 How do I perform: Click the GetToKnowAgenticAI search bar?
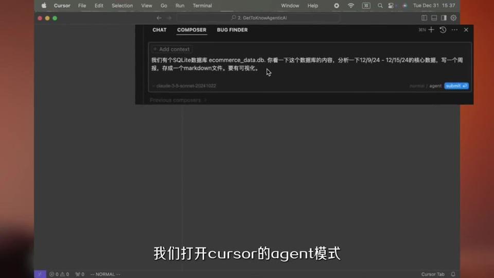click(259, 18)
